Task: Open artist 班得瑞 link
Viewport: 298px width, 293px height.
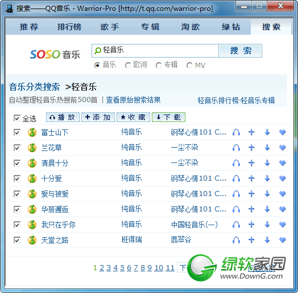Action: (132, 240)
